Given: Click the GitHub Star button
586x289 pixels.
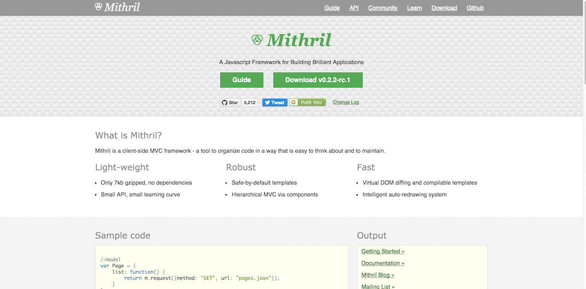Looking at the screenshot, I should pyautogui.click(x=230, y=103).
